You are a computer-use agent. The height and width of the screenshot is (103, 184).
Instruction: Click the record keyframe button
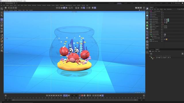(82, 95)
